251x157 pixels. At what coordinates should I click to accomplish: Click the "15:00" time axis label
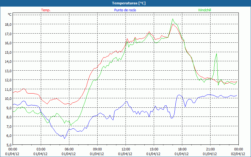pyautogui.click(x=154, y=149)
